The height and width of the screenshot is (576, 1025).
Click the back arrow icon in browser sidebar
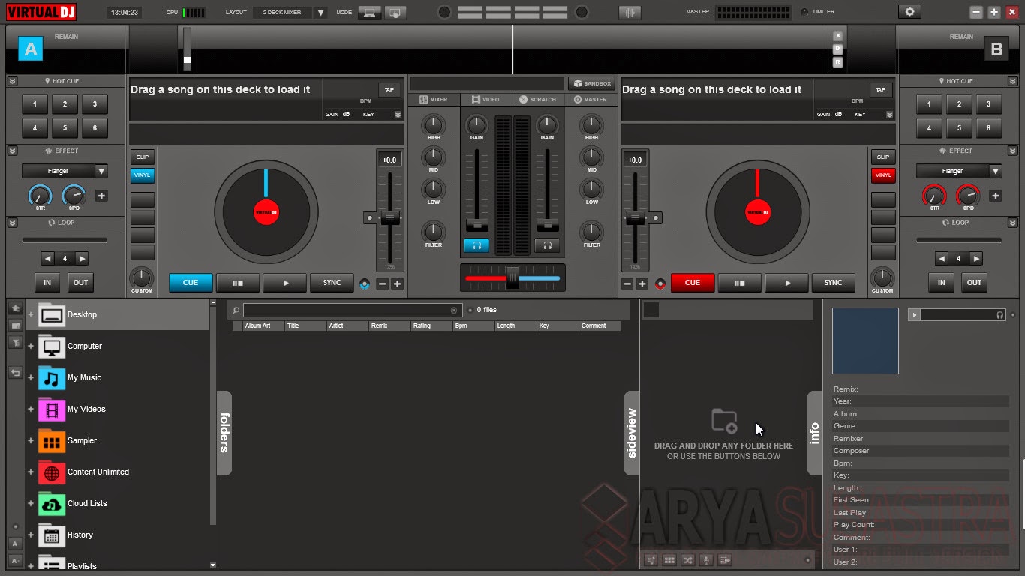click(x=15, y=373)
